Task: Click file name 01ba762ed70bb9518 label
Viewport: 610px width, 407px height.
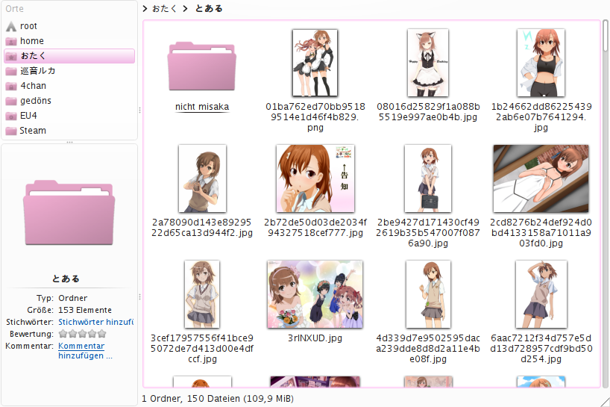Action: tap(315, 116)
